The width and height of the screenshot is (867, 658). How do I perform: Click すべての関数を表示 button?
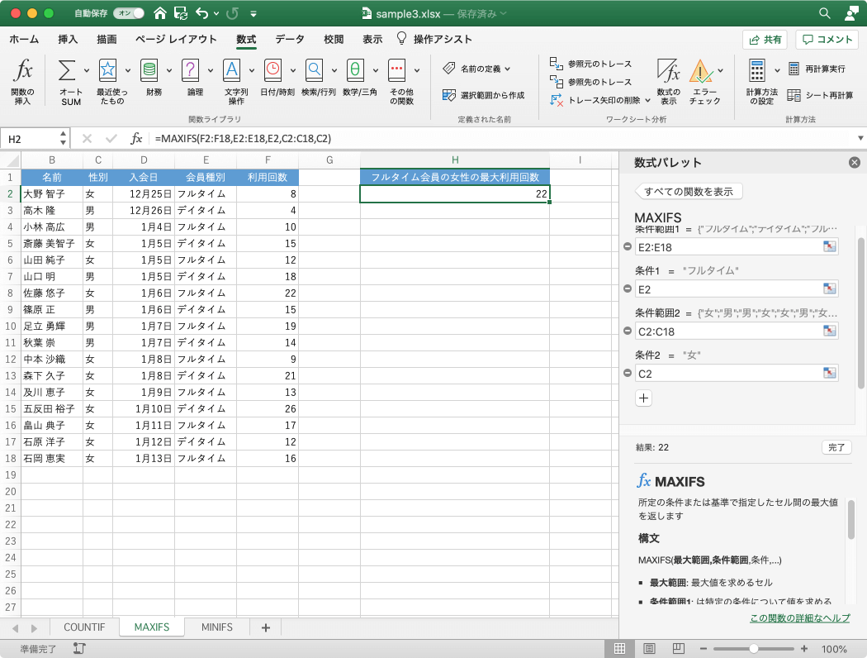689,192
